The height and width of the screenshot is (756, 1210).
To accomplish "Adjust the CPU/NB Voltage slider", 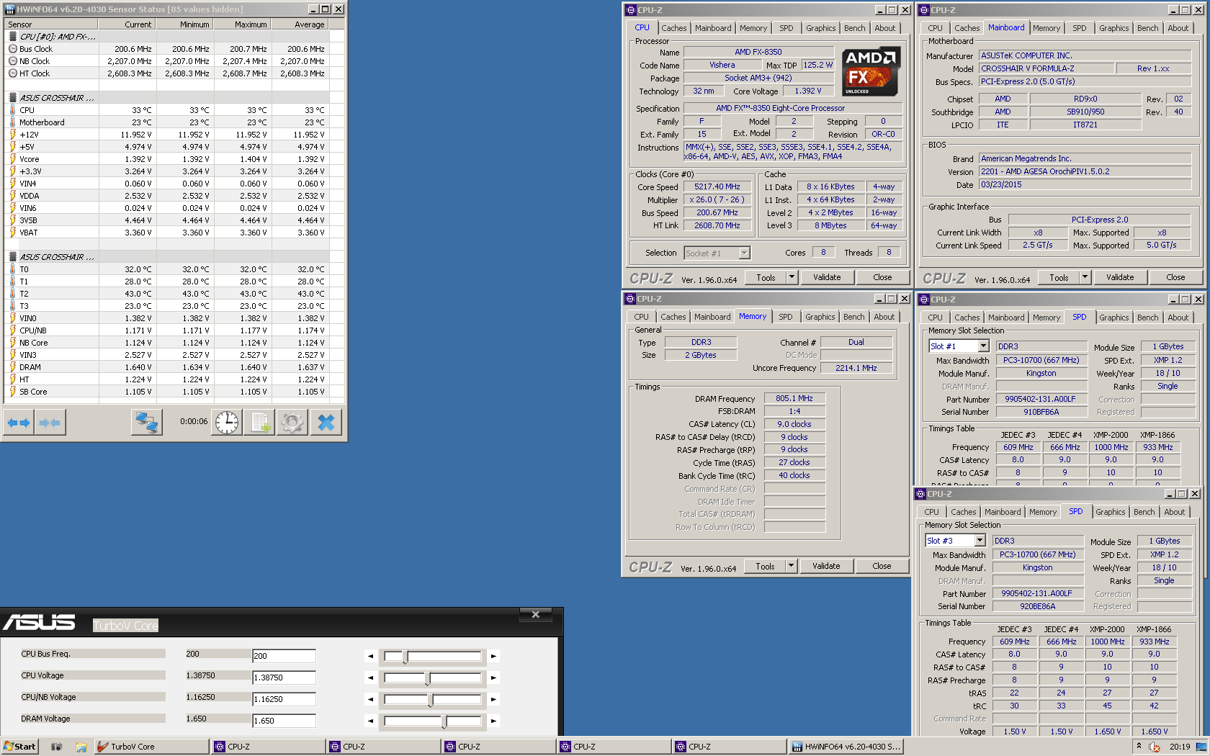I will pyautogui.click(x=431, y=699).
